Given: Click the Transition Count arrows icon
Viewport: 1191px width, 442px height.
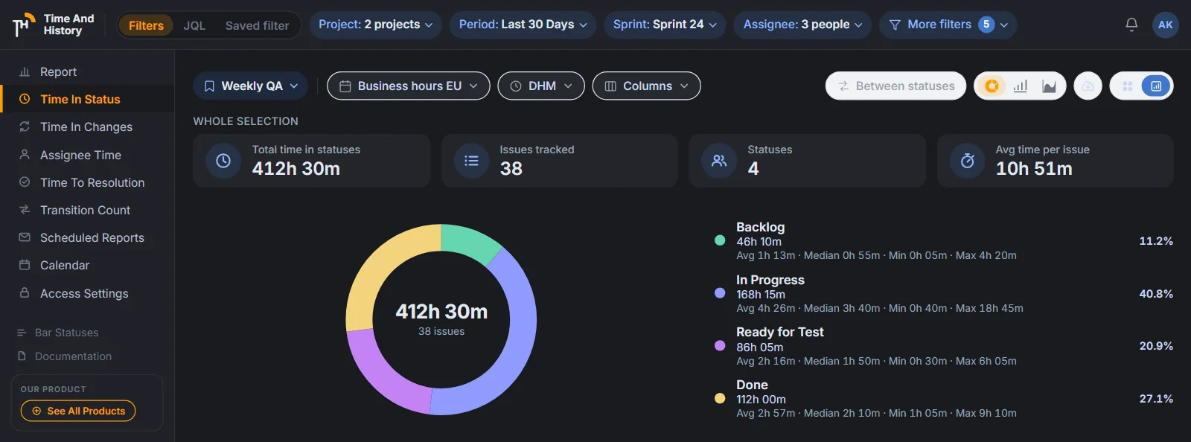Looking at the screenshot, I should pyautogui.click(x=25, y=209).
